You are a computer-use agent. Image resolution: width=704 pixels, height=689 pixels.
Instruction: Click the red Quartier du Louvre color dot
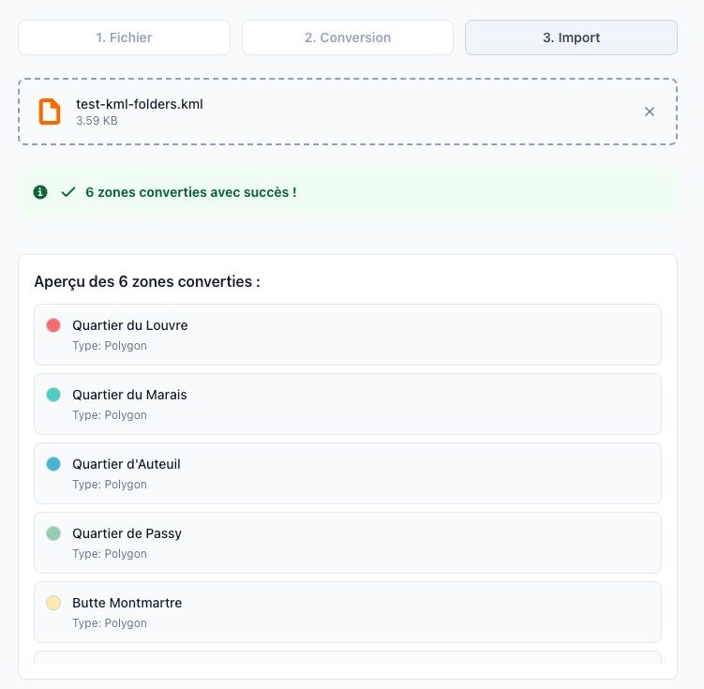53,325
